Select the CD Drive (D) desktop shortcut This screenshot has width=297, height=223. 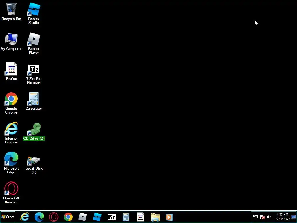pyautogui.click(x=34, y=132)
